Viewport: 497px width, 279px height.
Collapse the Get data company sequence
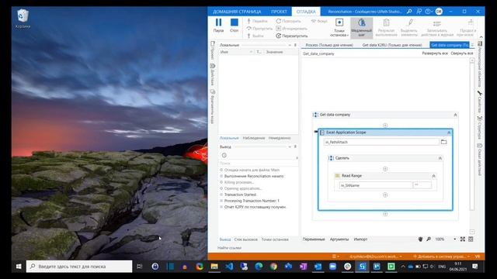click(455, 115)
